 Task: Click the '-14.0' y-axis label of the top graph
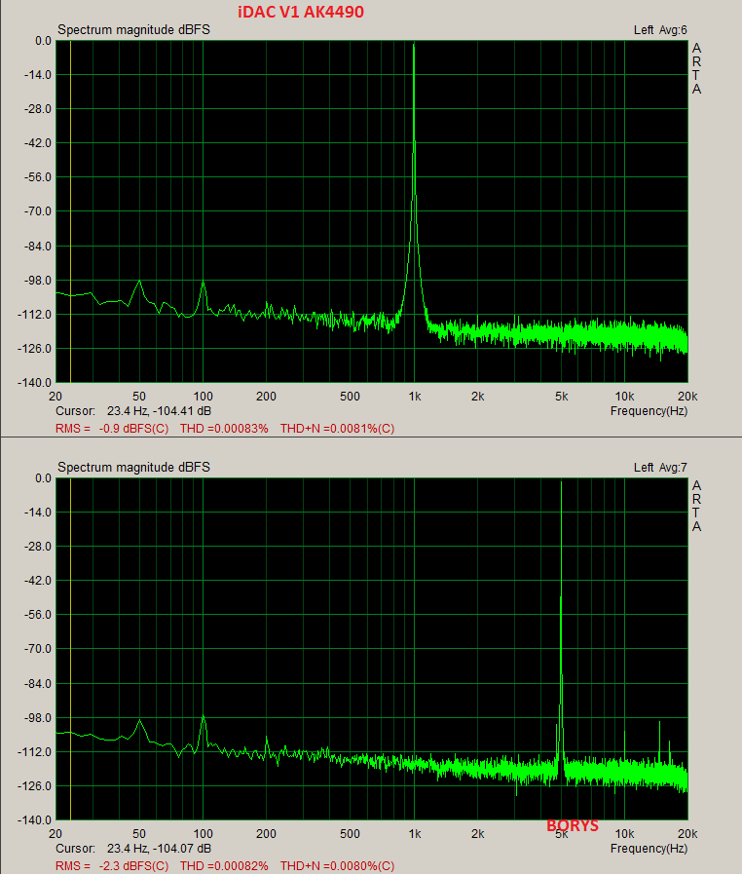coord(37,75)
